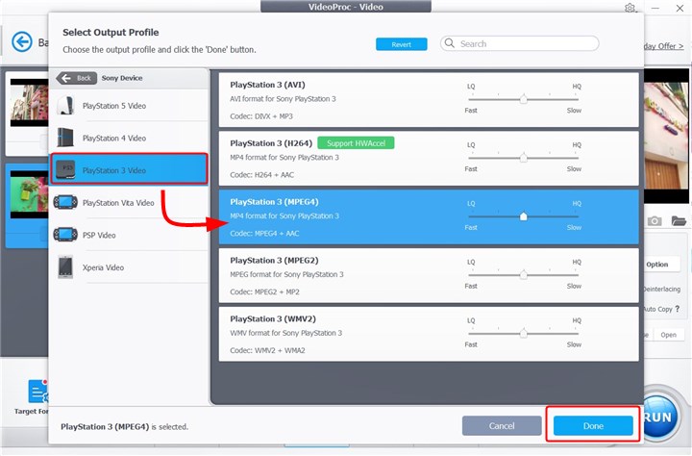The image size is (692, 456).
Task: Click the Cancel button
Action: pos(502,426)
